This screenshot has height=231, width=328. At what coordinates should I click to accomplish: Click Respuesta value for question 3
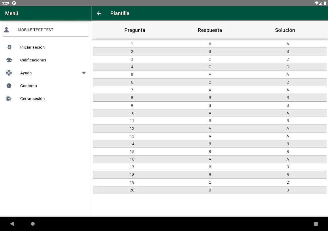click(x=210, y=59)
